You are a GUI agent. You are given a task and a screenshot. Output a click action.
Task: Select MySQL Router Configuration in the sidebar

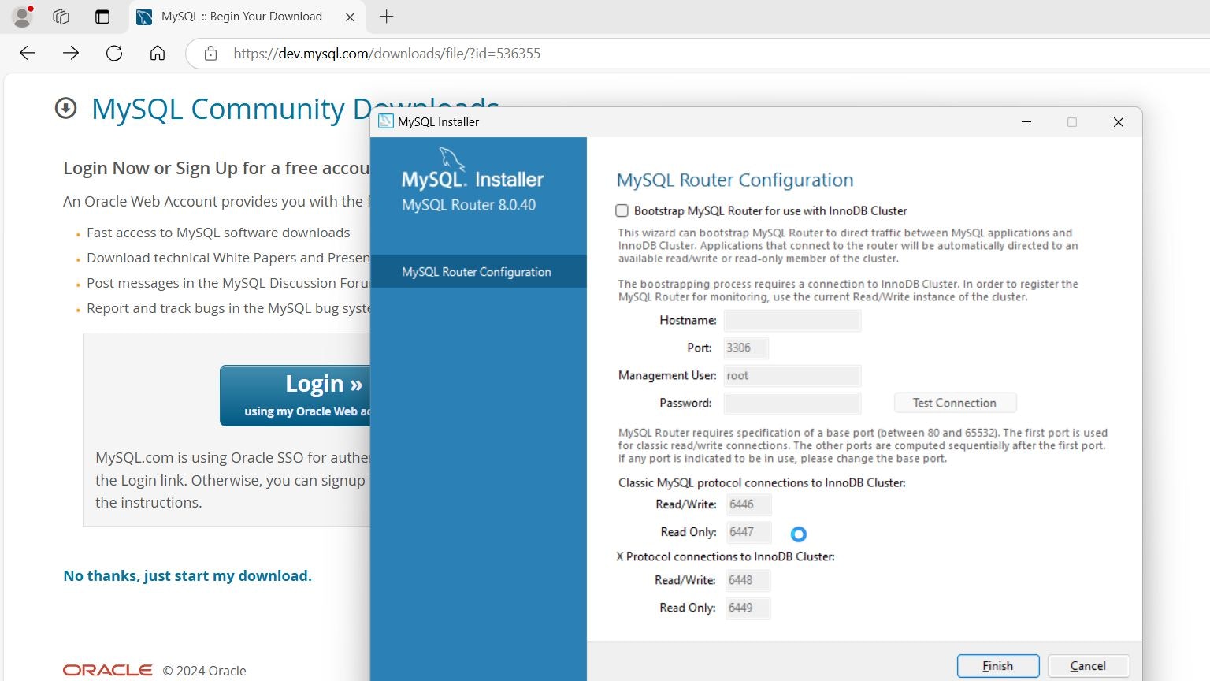point(476,271)
